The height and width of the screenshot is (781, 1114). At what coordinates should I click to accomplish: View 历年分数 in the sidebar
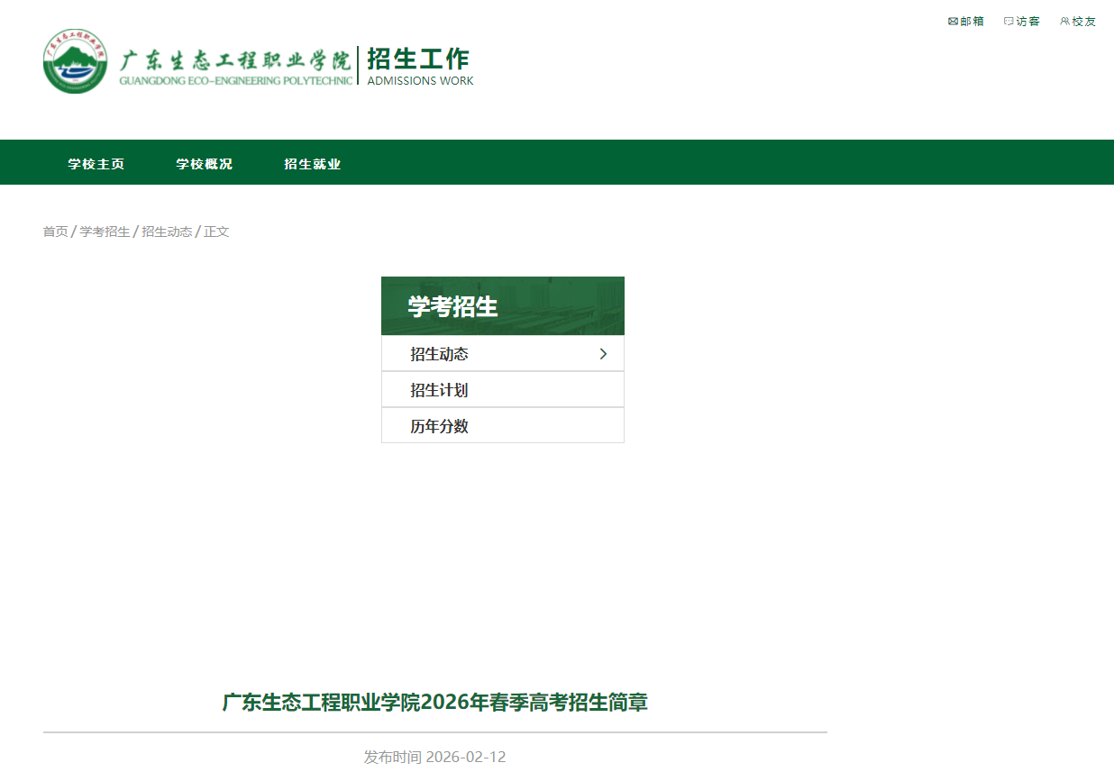[x=439, y=424]
